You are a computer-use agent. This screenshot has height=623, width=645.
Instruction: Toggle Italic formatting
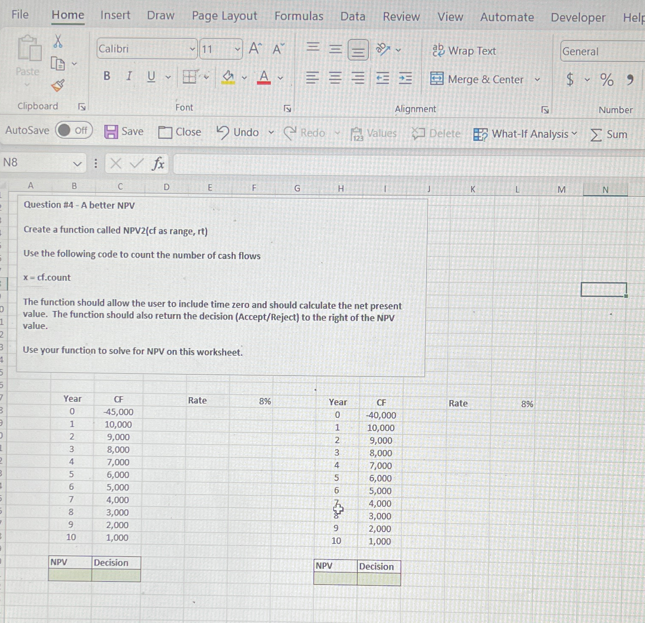point(129,76)
